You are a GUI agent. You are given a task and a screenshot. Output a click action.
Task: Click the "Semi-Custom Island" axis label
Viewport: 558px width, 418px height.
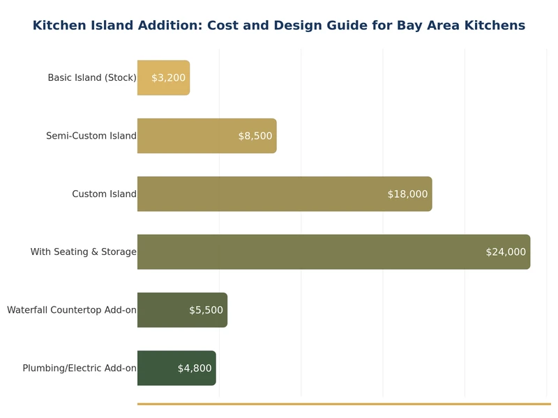[91, 136]
